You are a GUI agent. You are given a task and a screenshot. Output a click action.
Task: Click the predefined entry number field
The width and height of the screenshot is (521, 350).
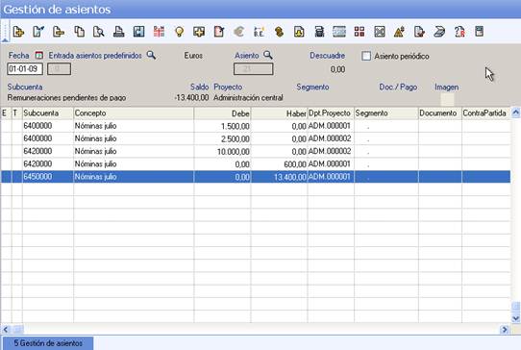point(59,69)
